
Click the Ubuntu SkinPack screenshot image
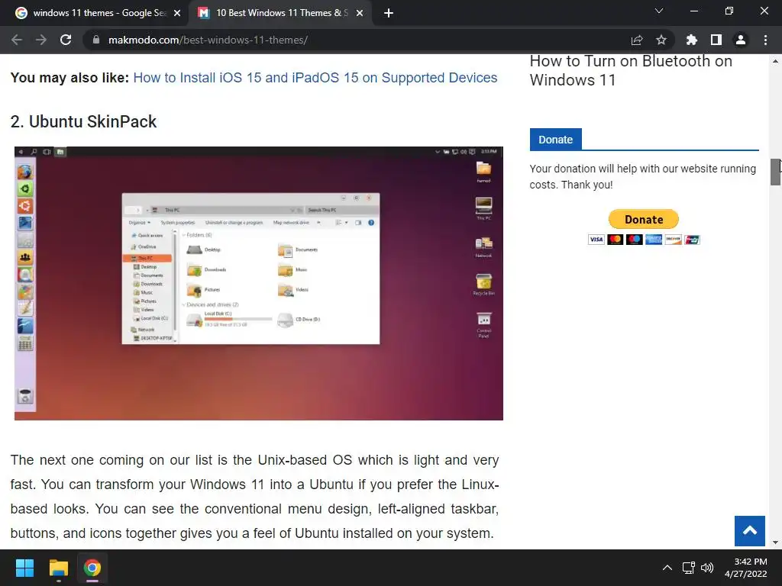coord(259,283)
